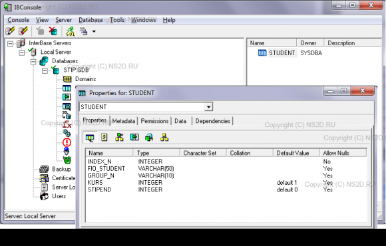The image size is (386, 246).
Task: Click the Register Server toolbar icon
Action: pos(10,31)
